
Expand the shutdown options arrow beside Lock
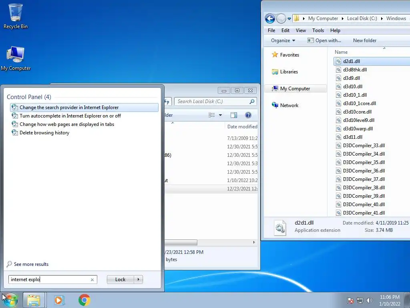(138, 280)
